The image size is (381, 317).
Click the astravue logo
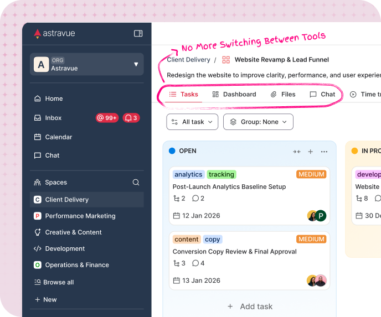click(x=54, y=34)
